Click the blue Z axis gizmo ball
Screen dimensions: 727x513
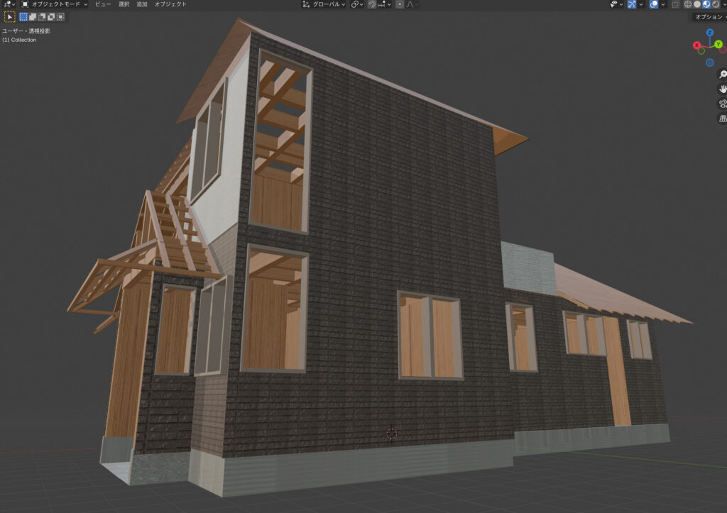point(710,33)
